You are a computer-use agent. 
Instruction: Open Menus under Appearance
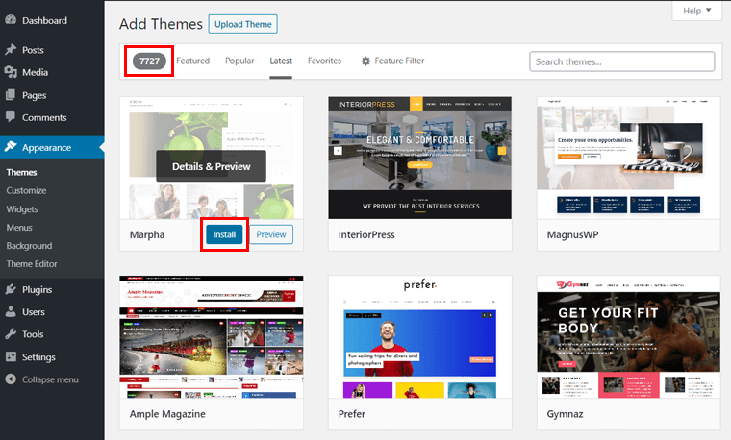click(19, 228)
